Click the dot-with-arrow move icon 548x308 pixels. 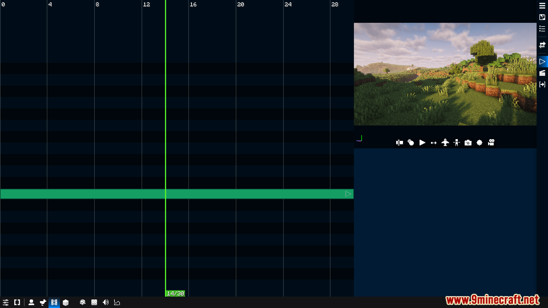[x=434, y=143]
